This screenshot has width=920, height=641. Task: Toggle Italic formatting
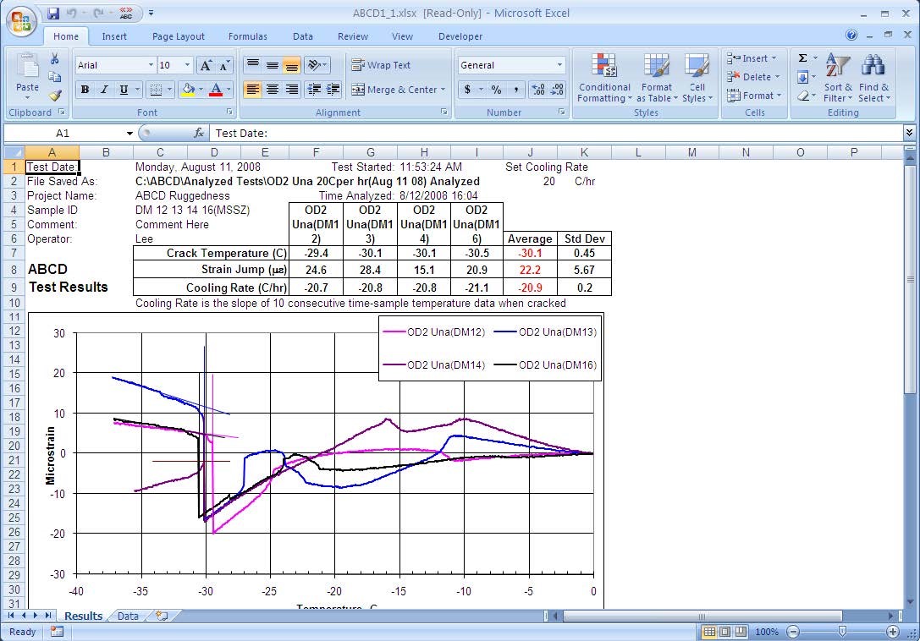click(104, 90)
